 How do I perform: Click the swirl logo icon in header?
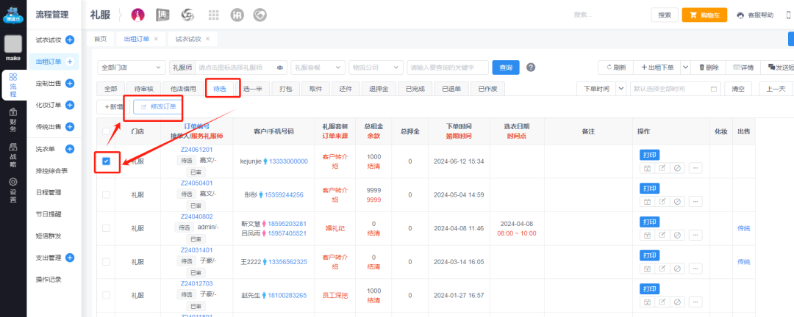[x=187, y=15]
